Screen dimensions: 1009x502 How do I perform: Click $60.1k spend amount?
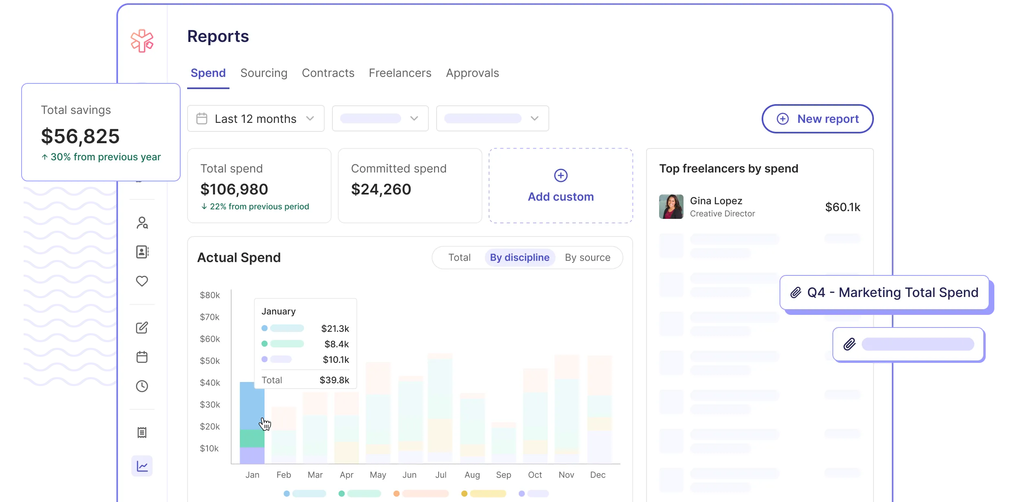point(843,207)
